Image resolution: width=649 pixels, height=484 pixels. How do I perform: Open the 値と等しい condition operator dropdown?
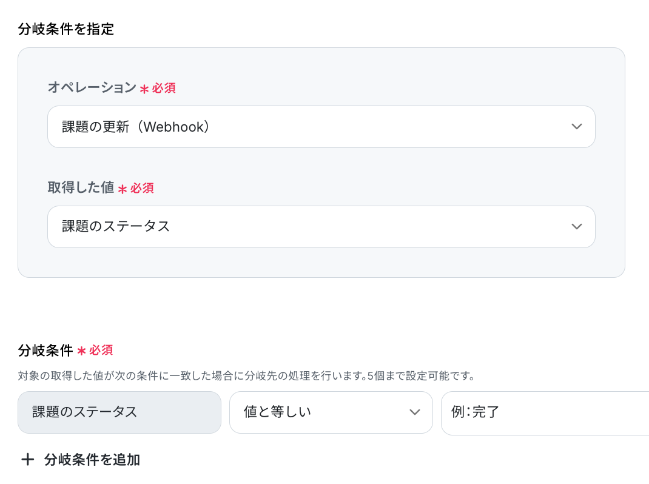coord(331,412)
